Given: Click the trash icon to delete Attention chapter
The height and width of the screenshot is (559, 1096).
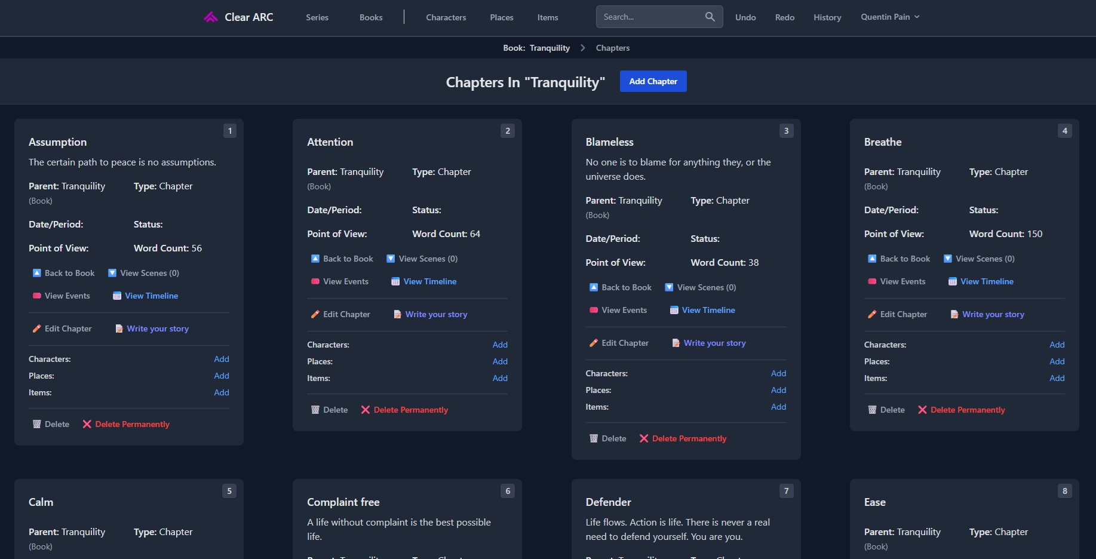Looking at the screenshot, I should pyautogui.click(x=315, y=410).
